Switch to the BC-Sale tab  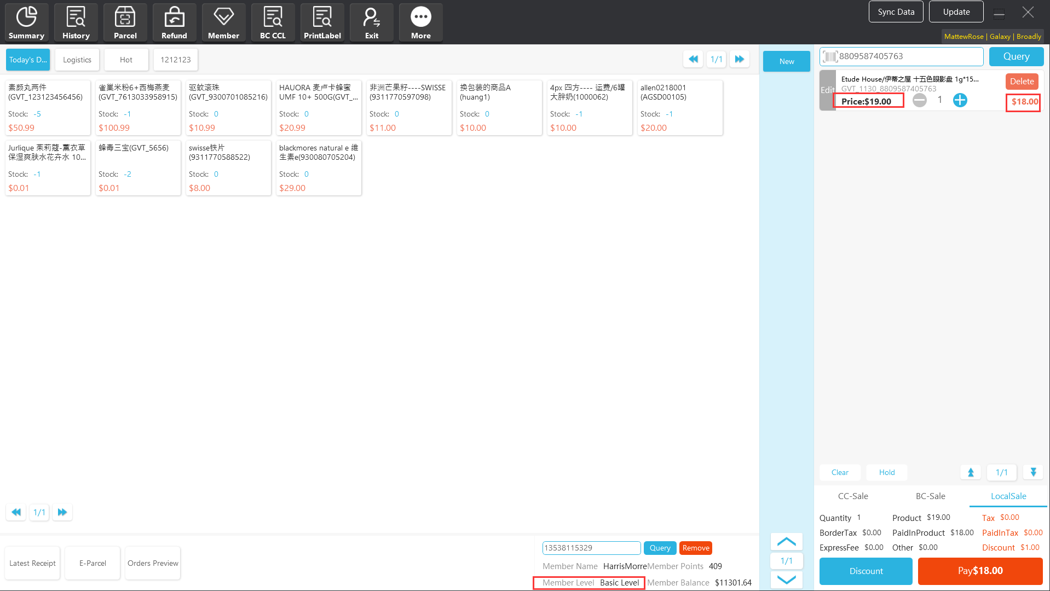coord(930,496)
